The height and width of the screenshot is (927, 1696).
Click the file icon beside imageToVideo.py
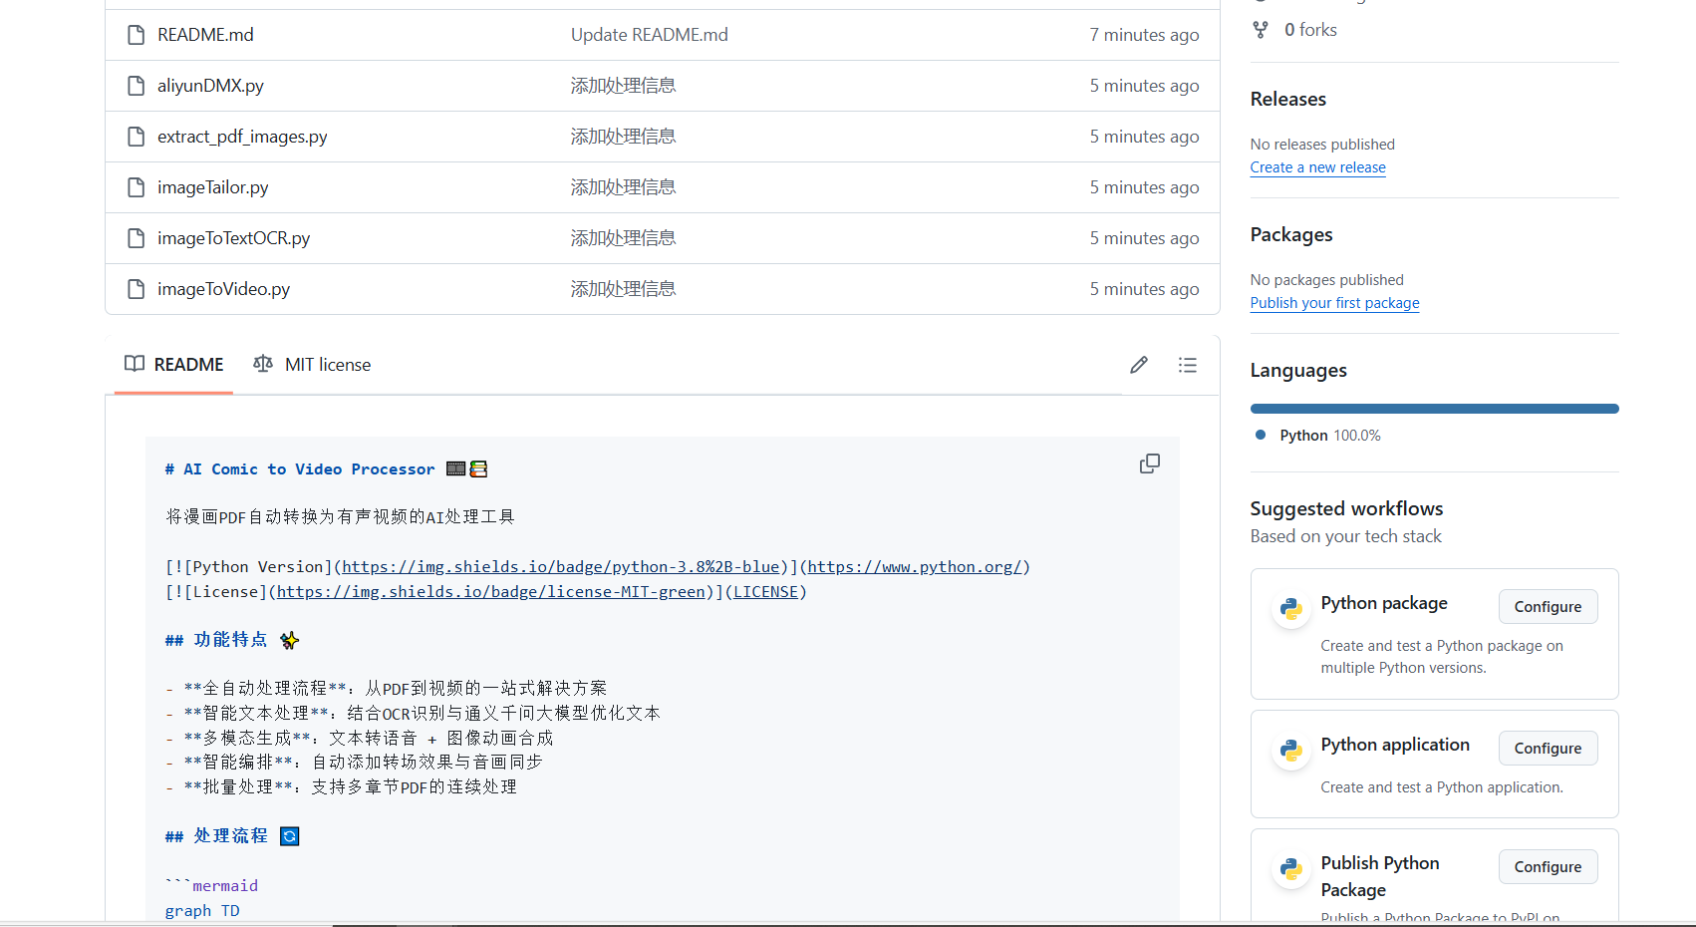pyautogui.click(x=137, y=289)
